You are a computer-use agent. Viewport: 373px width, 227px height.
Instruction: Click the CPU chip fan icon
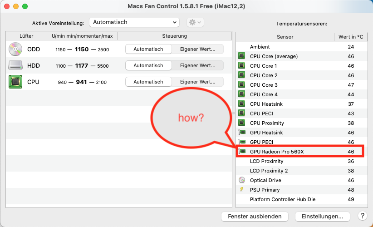(x=15, y=82)
